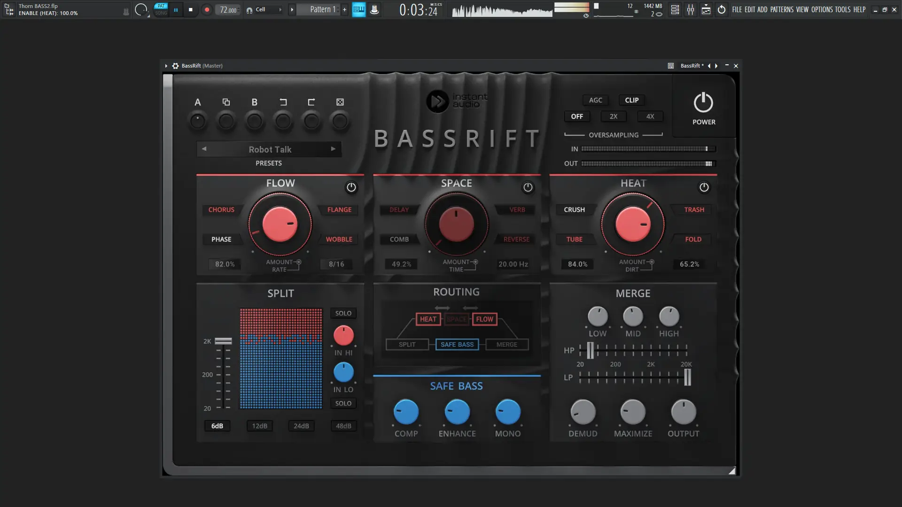Click the metronome icon in top toolbar
Screen dimensions: 902x507
[374, 9]
